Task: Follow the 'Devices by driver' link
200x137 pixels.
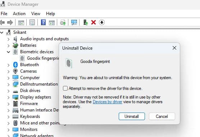Action: point(108,102)
